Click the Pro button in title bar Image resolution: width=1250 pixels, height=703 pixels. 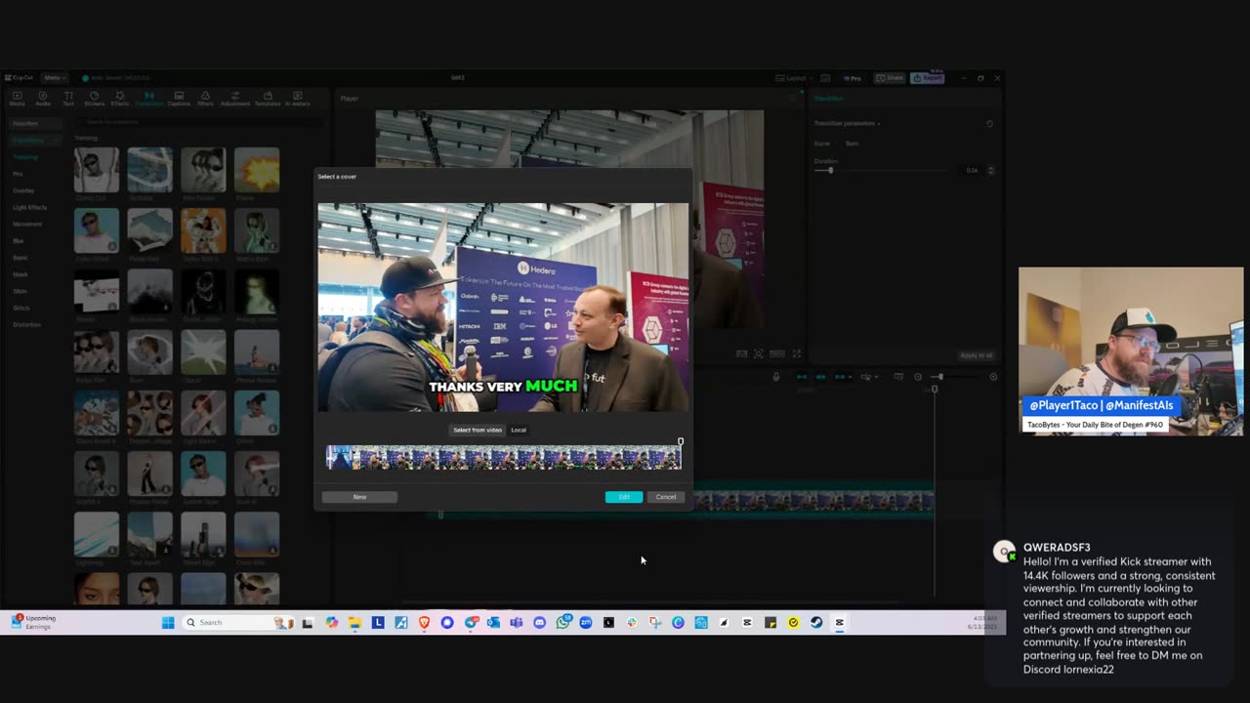point(853,78)
